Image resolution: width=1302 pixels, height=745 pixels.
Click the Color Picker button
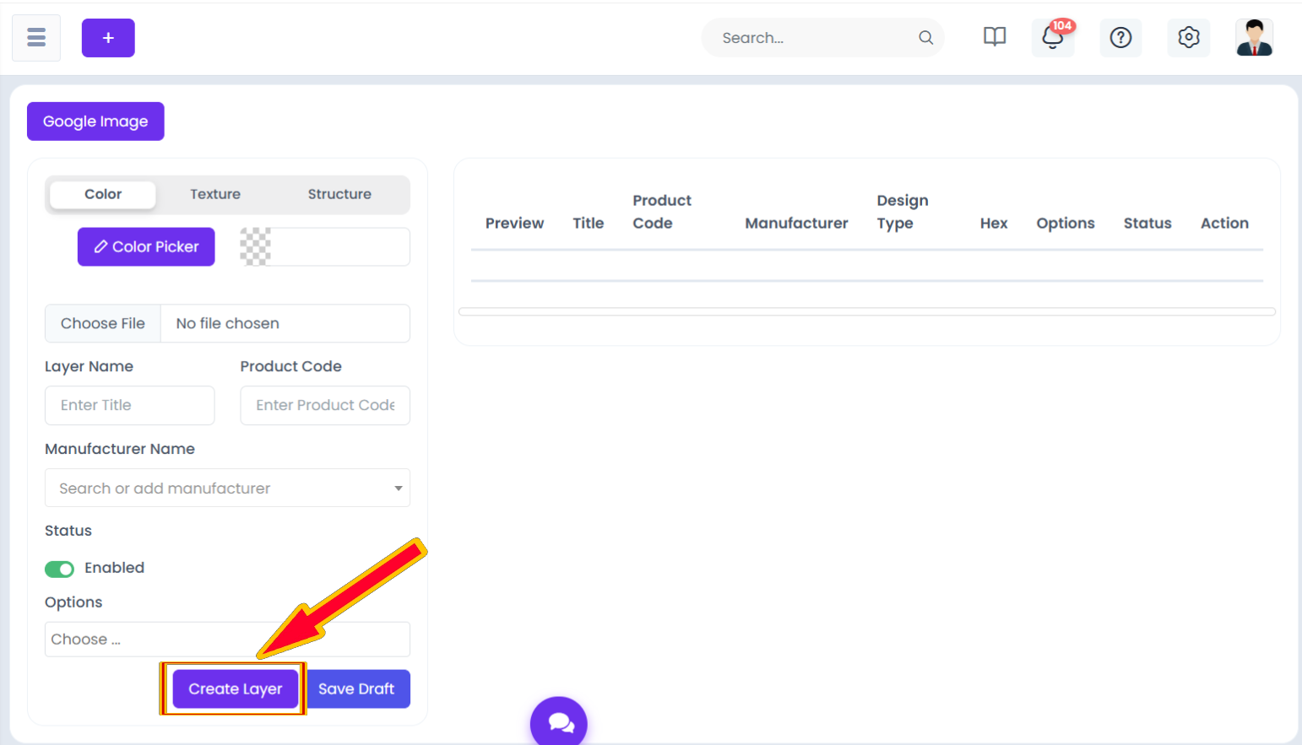point(146,246)
